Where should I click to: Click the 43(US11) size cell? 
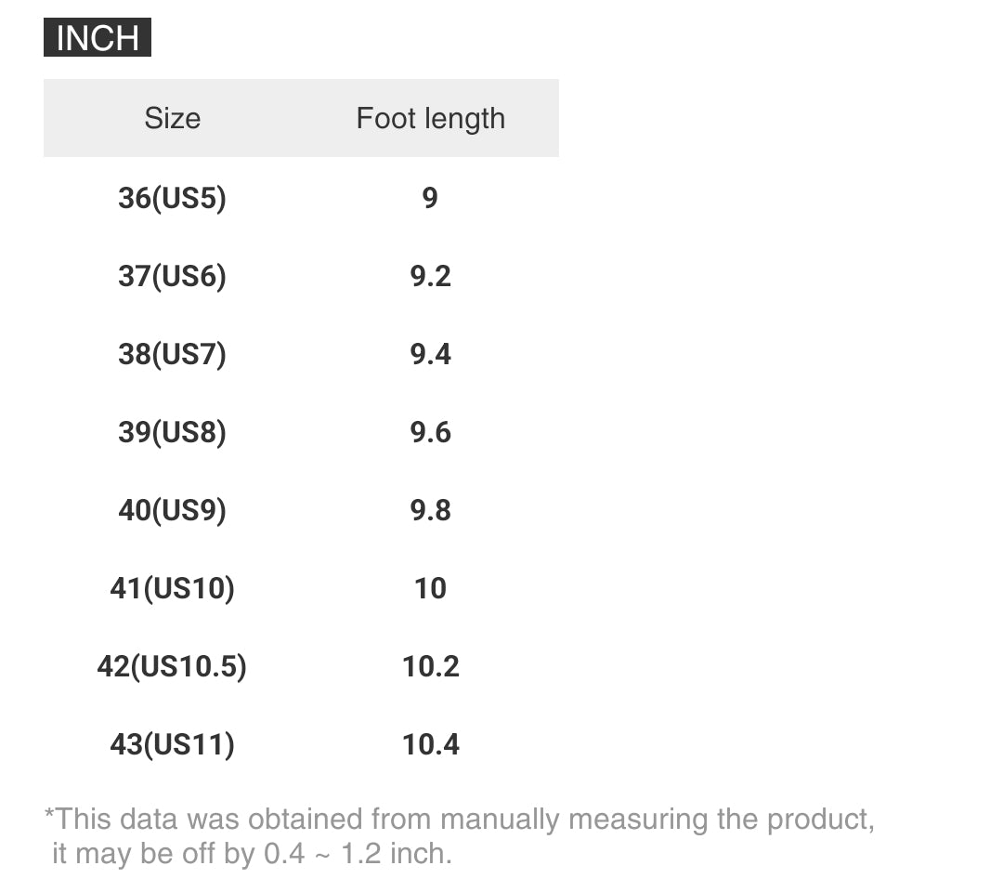(172, 744)
